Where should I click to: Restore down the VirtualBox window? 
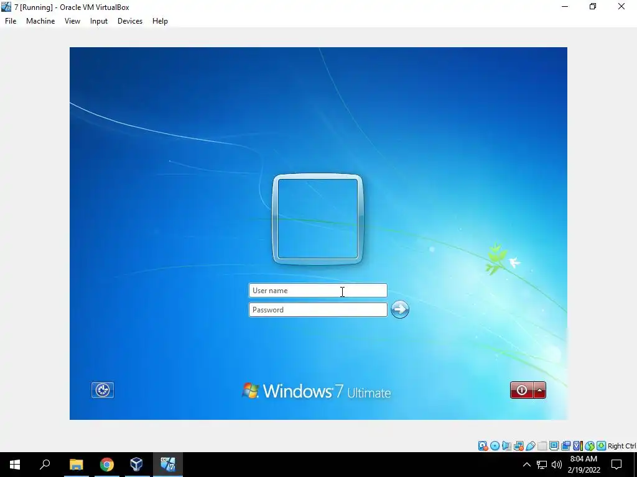(x=593, y=6)
